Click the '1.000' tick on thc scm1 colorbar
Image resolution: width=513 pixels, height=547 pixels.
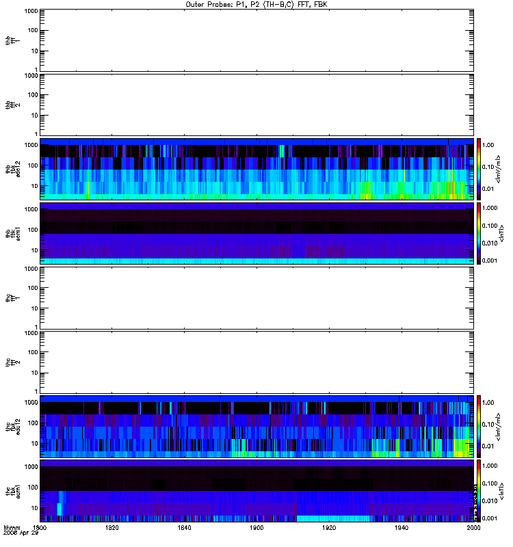pos(490,466)
